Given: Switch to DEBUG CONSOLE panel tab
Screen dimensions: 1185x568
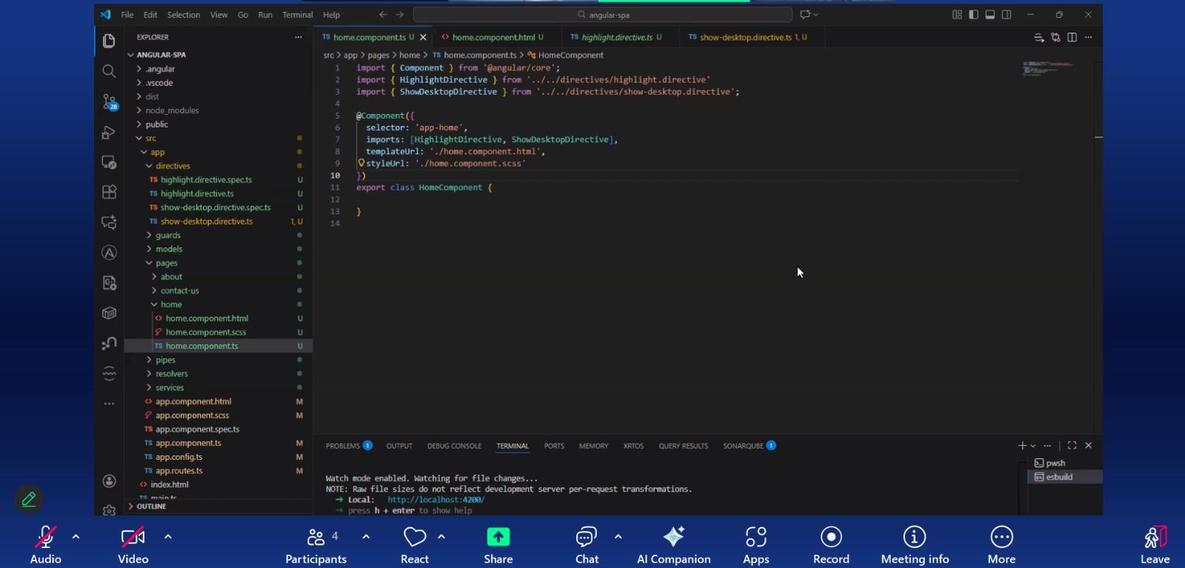Looking at the screenshot, I should click(454, 446).
